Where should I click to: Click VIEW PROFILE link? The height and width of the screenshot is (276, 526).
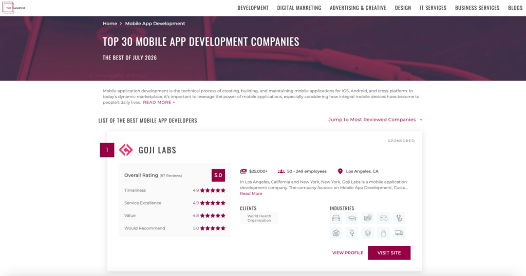348,253
